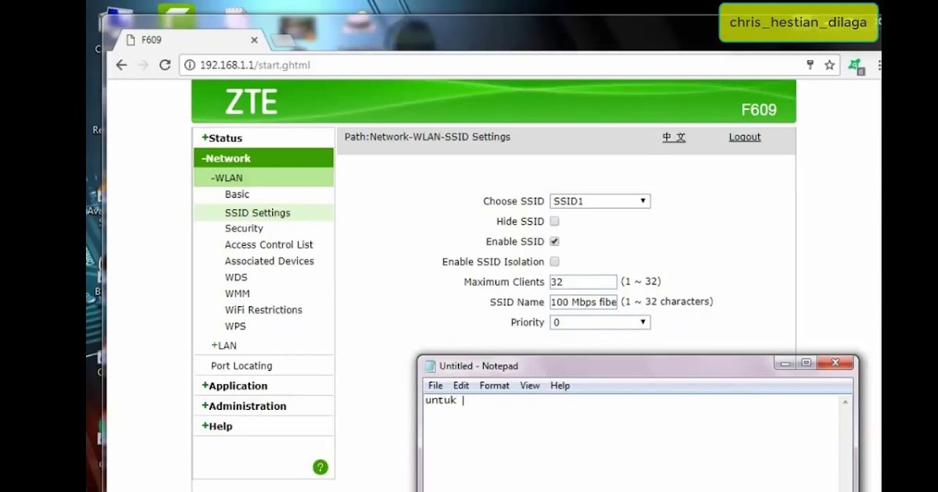Open the green extension icon in the Chrome toolbar

click(856, 66)
